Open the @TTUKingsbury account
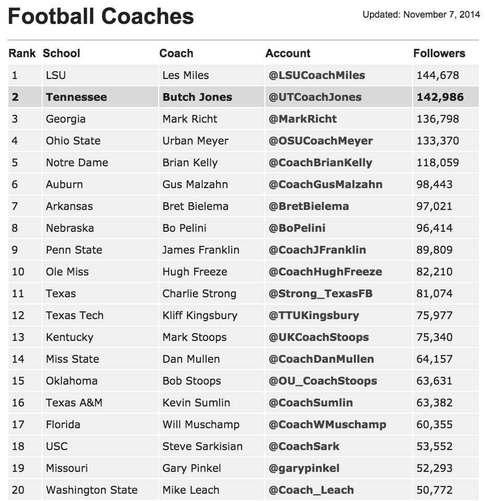Screen dimensions: 485x501 point(314,315)
